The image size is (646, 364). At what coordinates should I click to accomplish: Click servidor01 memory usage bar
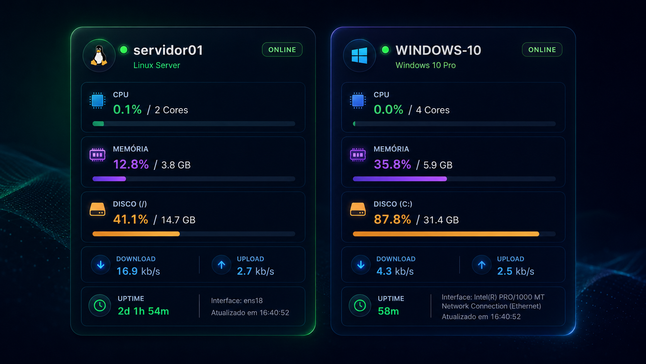(194, 179)
